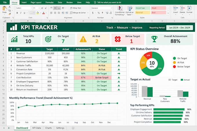Toggle Bottom Align
Viewport: 197px width, 131px height.
click(59, 8)
